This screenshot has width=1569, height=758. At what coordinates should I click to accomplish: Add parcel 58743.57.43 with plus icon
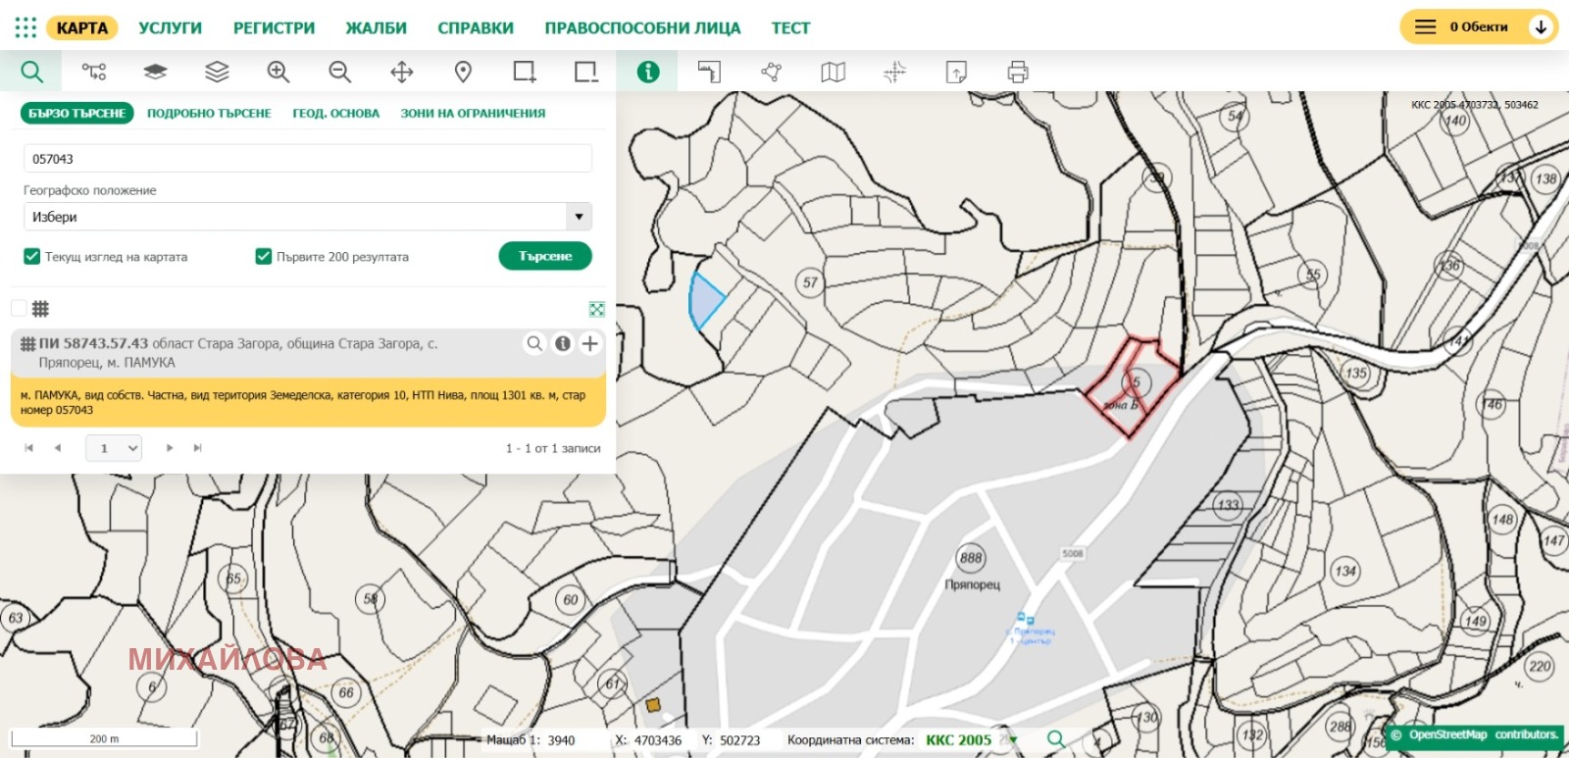(x=590, y=343)
